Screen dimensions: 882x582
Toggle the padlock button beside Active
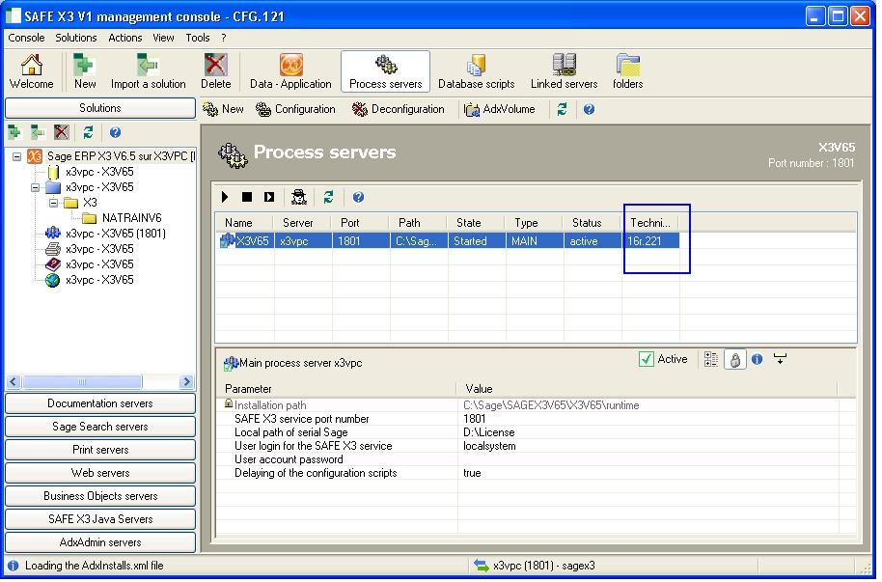coord(734,360)
